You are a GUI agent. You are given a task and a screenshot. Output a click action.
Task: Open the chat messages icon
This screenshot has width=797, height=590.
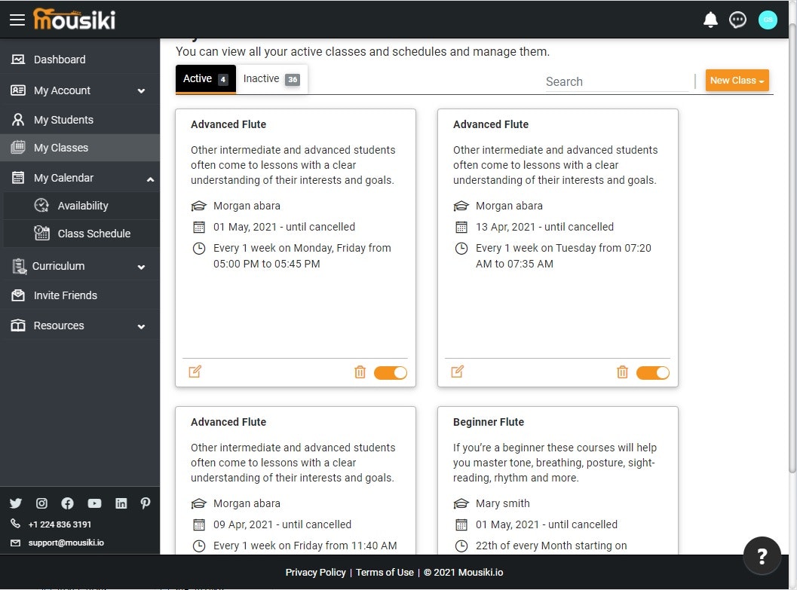(x=737, y=20)
